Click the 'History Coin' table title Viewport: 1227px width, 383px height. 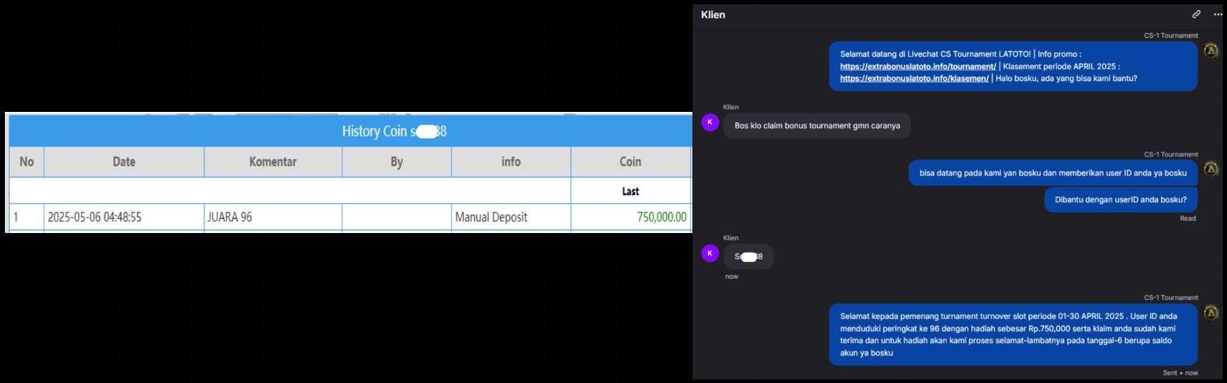tap(394, 131)
